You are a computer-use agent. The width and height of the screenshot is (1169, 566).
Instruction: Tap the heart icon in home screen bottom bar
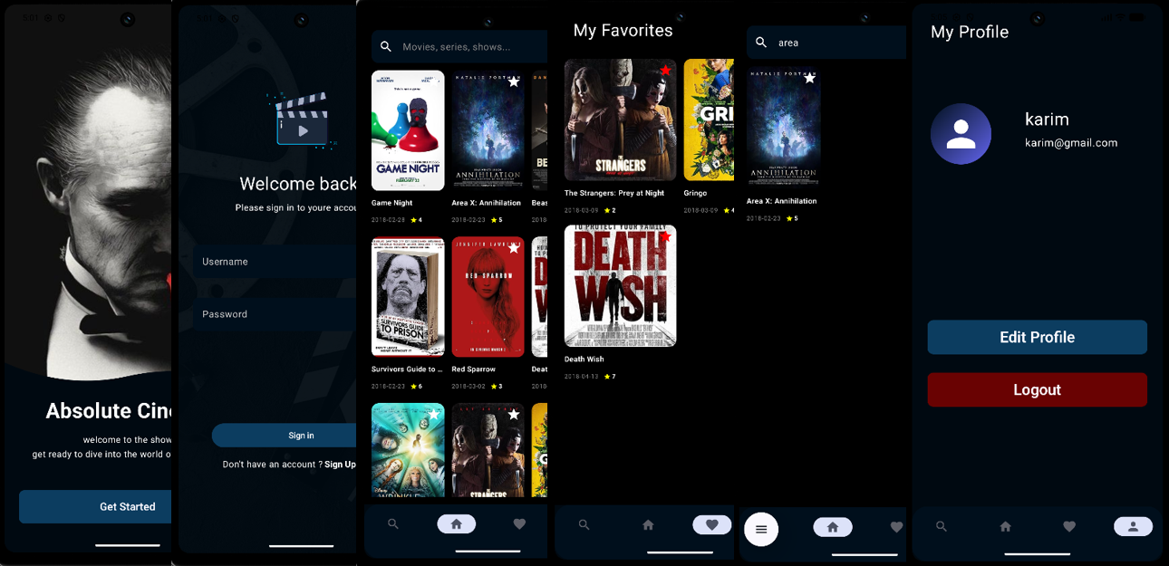point(519,524)
